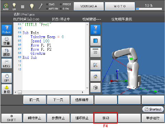Click horizontal scrollbar right arrow
The height and width of the screenshot is (128, 165).
(x=82, y=92)
